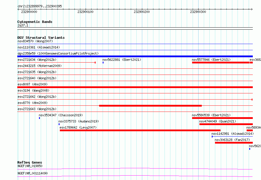Image resolution: width=261 pixels, height=180 pixels.
Task: Open the NGEF|NM_001114090 gene label
Action: tap(33, 173)
